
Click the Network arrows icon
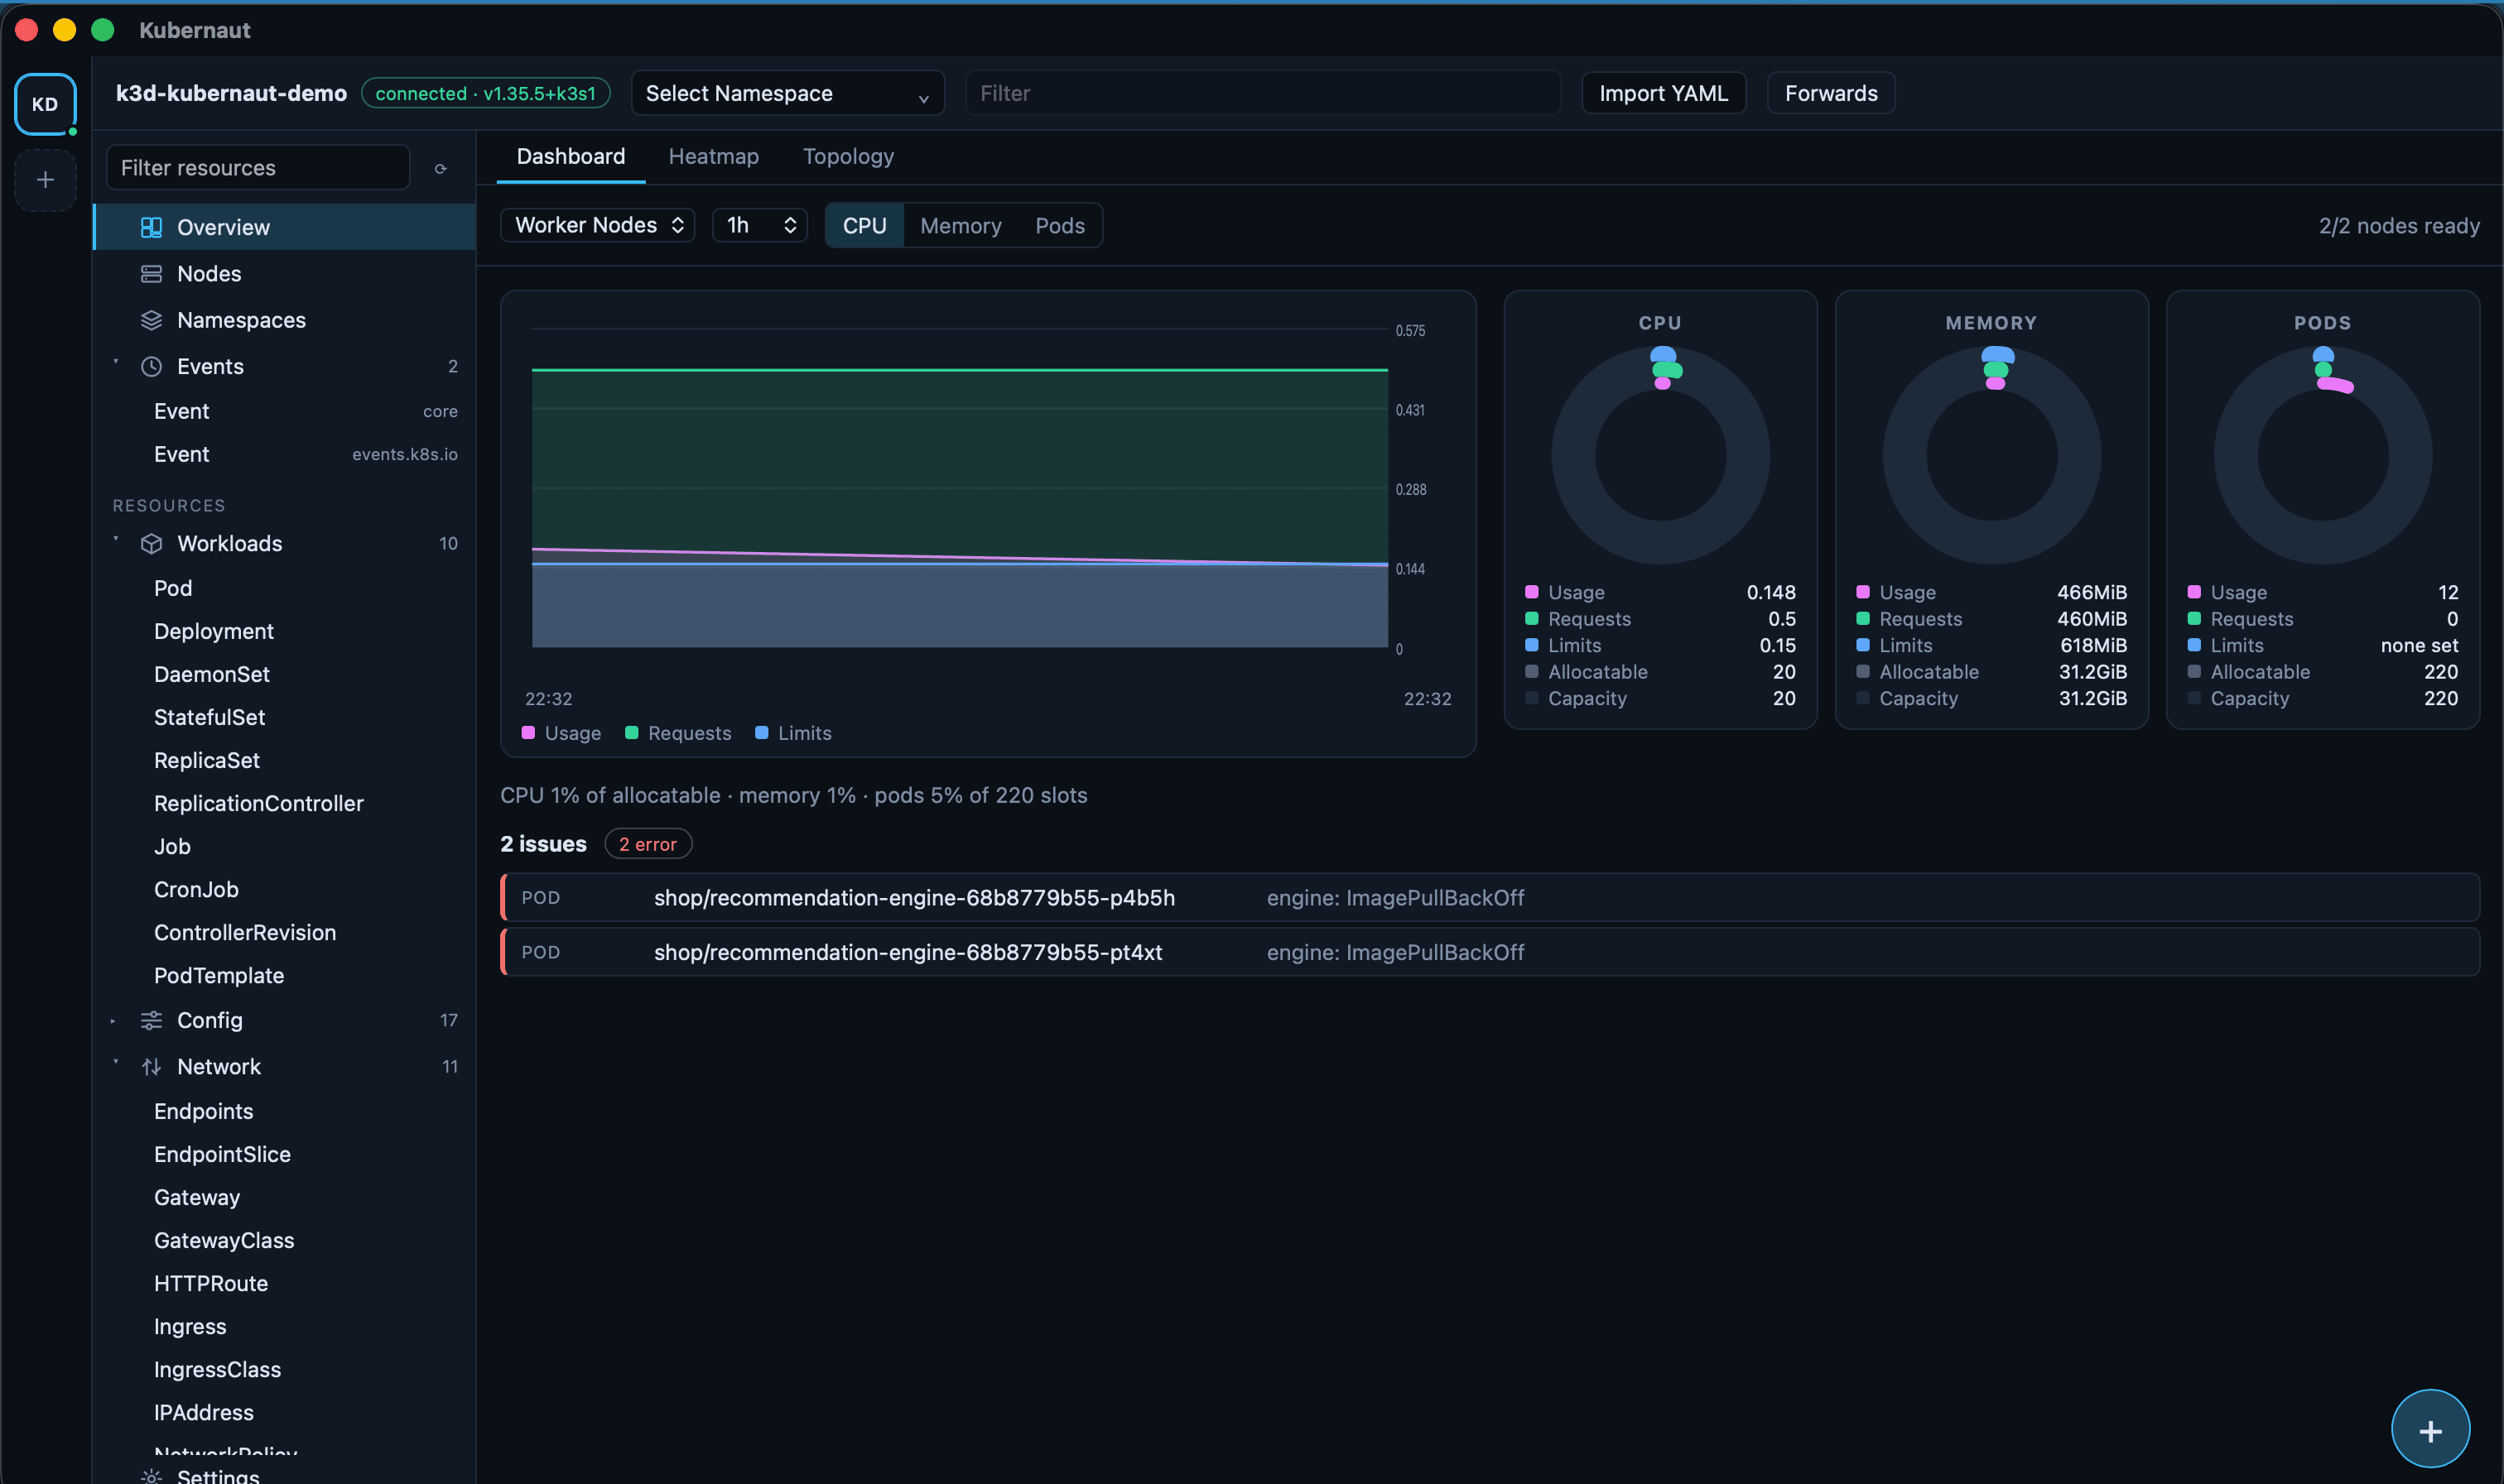pyautogui.click(x=151, y=1066)
